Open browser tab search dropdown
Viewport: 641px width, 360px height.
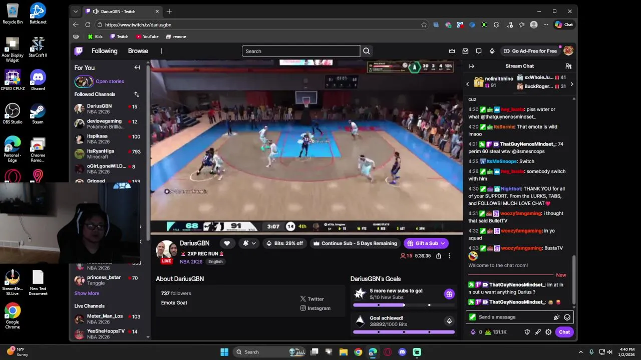[76, 11]
